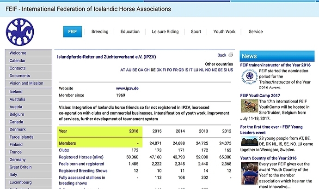
Task: Open the Service tab
Action: click(256, 32)
